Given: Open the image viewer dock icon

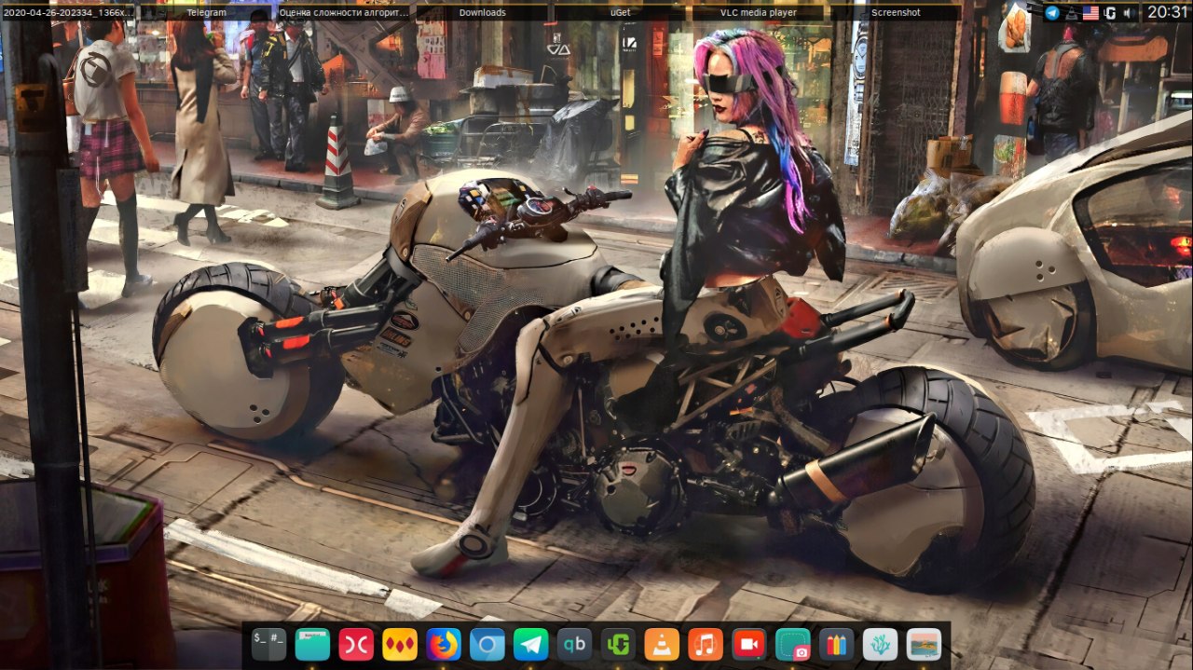Looking at the screenshot, I should [x=924, y=644].
